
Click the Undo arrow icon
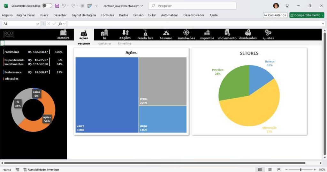click(64, 6)
